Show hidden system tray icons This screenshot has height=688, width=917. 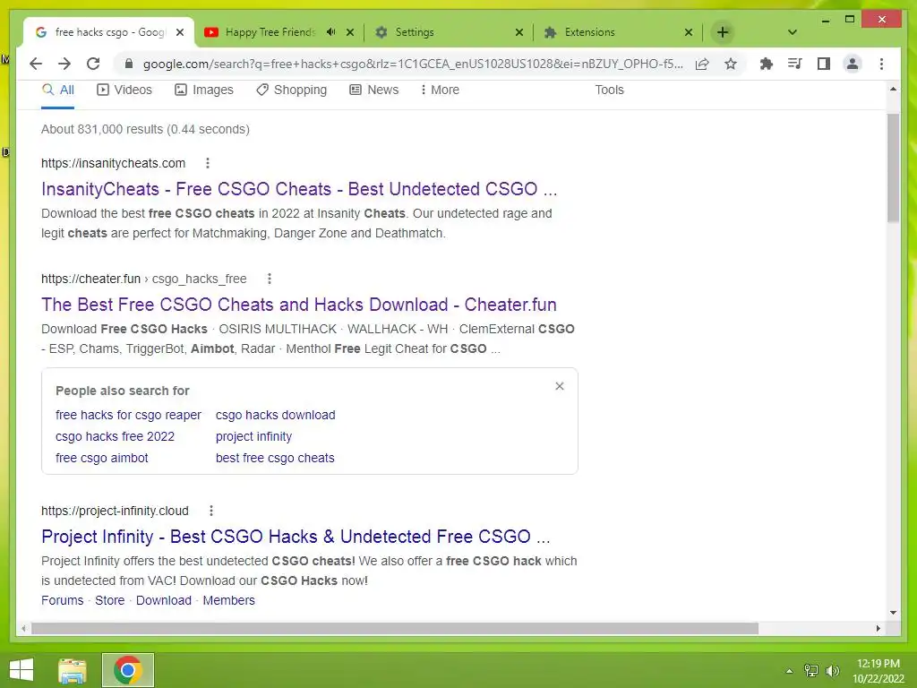click(x=789, y=671)
